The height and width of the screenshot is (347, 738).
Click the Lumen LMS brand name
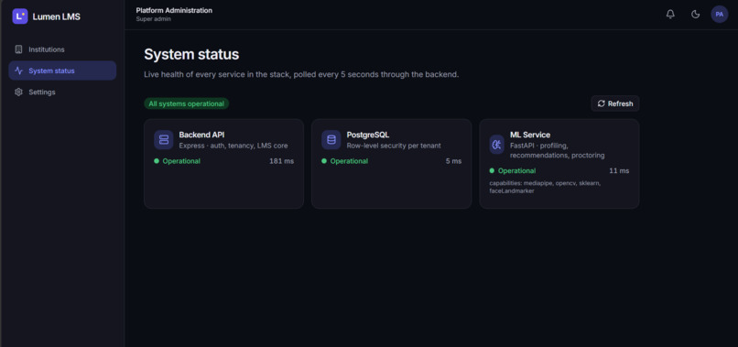point(57,16)
